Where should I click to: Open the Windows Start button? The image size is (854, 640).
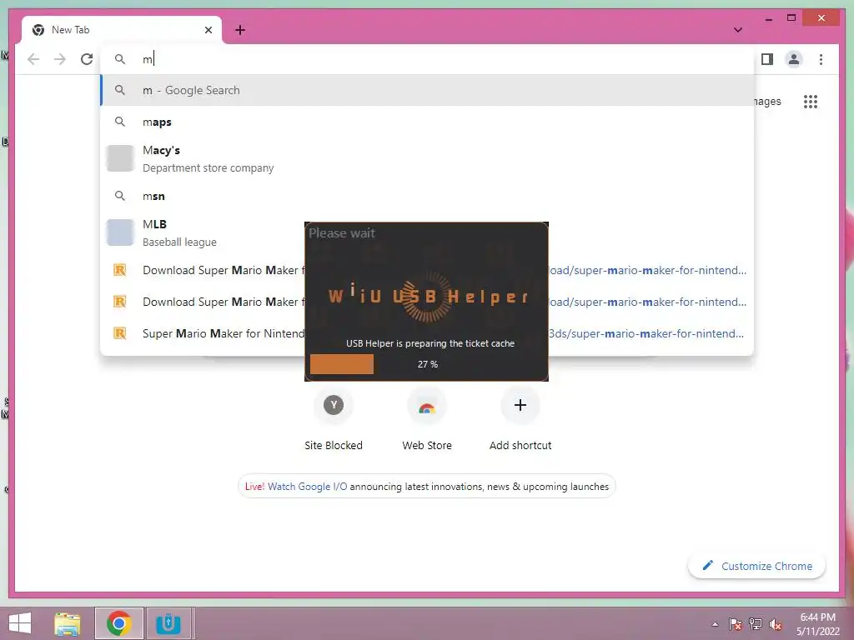click(20, 623)
